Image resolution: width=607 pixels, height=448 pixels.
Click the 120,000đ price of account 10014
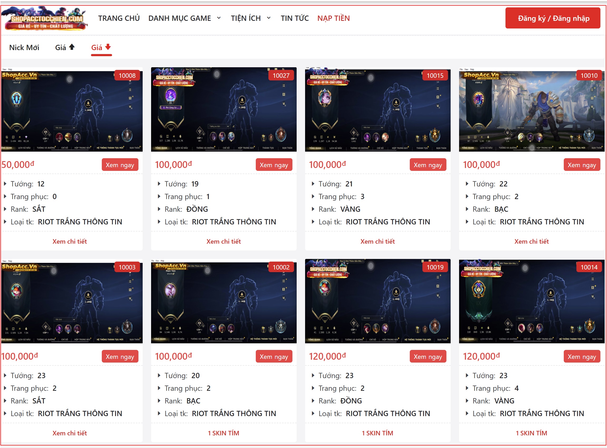click(481, 356)
